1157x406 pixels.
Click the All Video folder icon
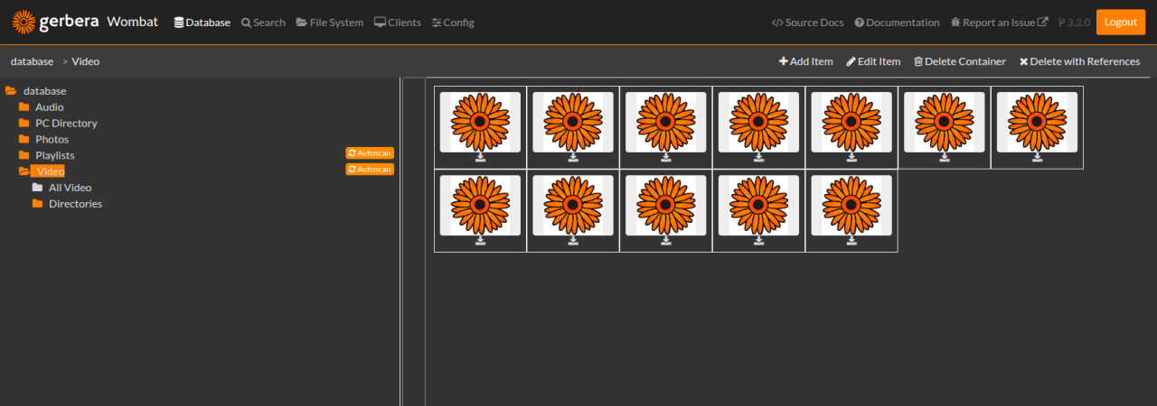(x=37, y=188)
